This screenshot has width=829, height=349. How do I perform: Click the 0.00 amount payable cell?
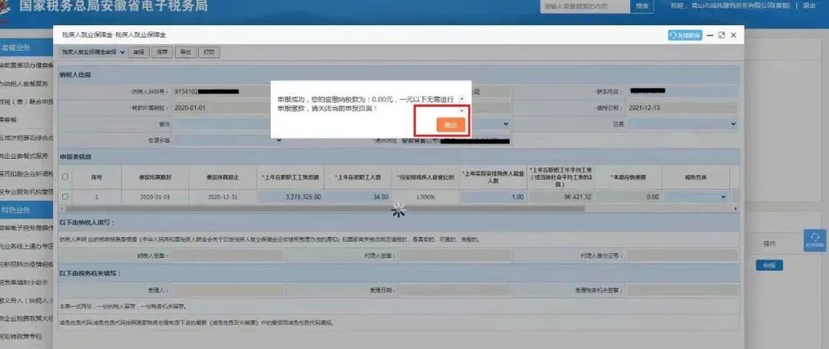pyautogui.click(x=628, y=196)
